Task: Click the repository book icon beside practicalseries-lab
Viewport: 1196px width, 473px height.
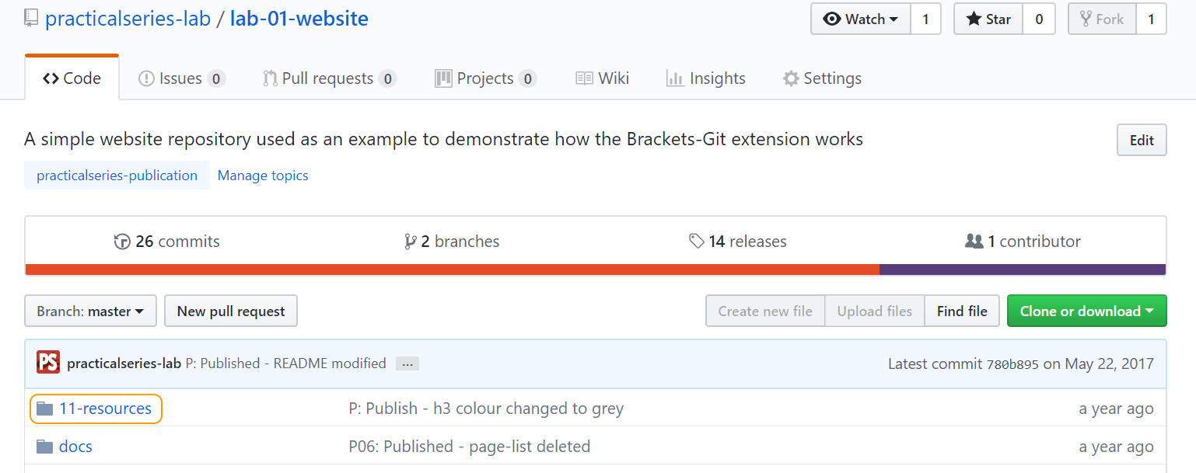Action: click(31, 17)
